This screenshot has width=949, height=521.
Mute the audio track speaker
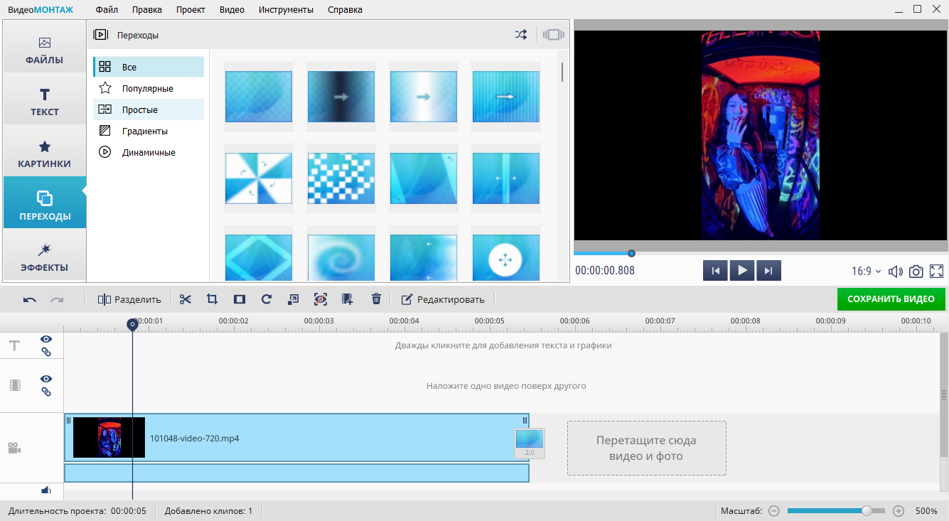click(x=46, y=490)
